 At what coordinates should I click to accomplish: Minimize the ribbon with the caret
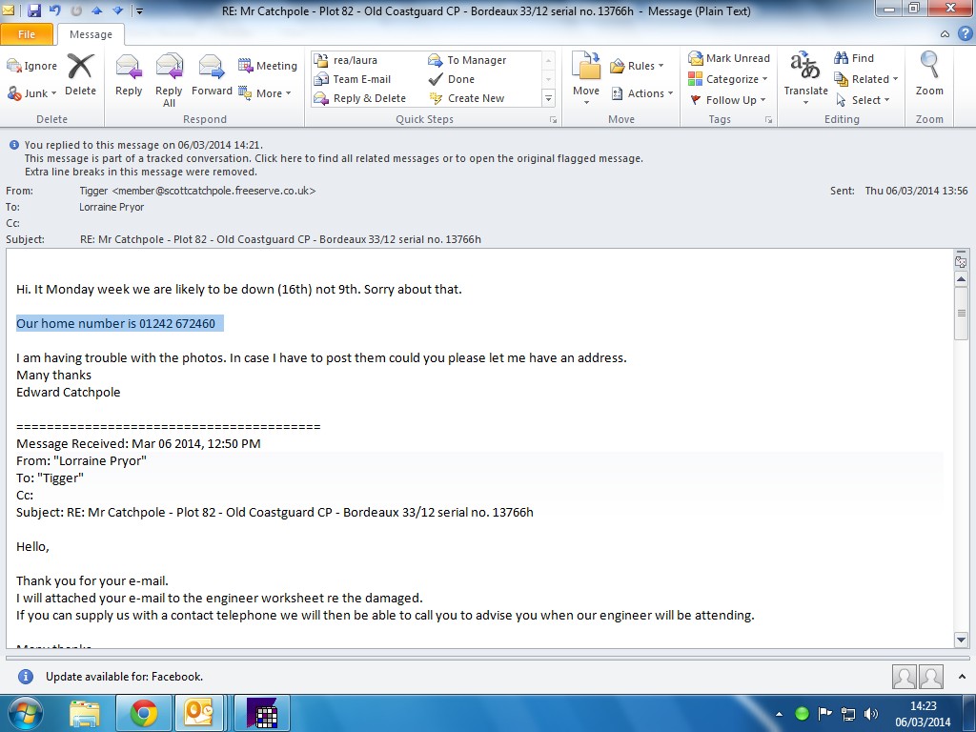pyautogui.click(x=945, y=33)
